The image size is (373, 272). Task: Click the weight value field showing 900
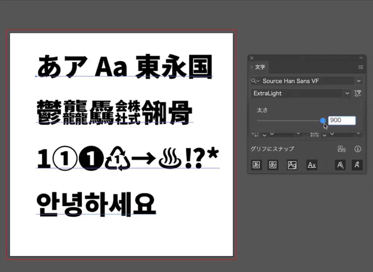342,120
